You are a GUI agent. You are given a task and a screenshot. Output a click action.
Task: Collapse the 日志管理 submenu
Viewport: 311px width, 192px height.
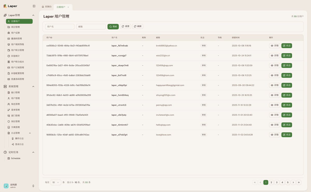tap(30, 133)
